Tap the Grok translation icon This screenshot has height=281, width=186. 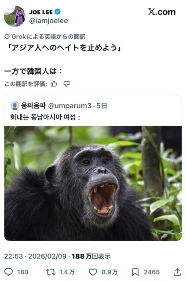pos(7,37)
